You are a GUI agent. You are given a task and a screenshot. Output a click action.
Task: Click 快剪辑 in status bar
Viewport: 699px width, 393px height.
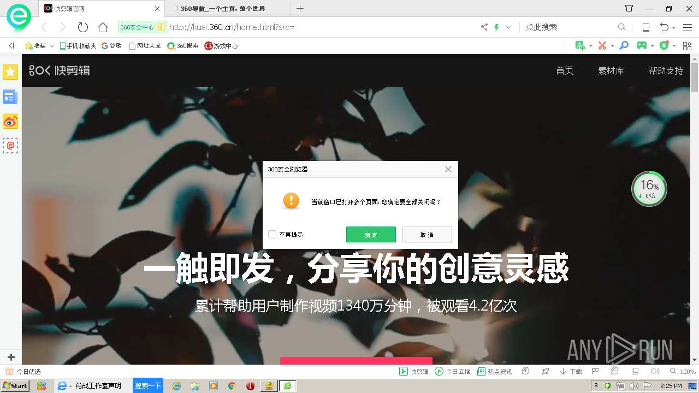[x=414, y=371]
